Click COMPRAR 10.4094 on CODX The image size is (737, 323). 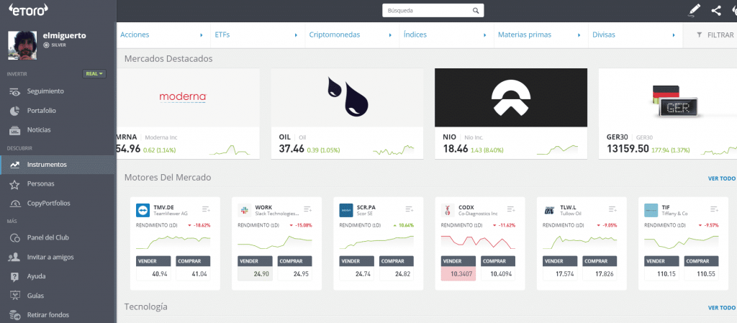pos(498,268)
